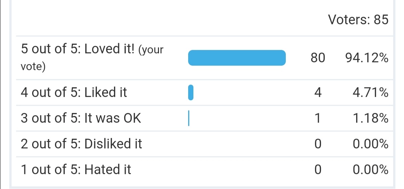Select the "4 out of 5: Liked it" option

74,92
